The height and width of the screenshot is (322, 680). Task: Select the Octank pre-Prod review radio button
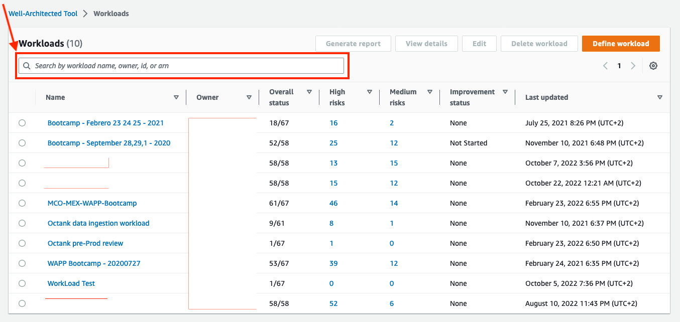click(x=22, y=243)
